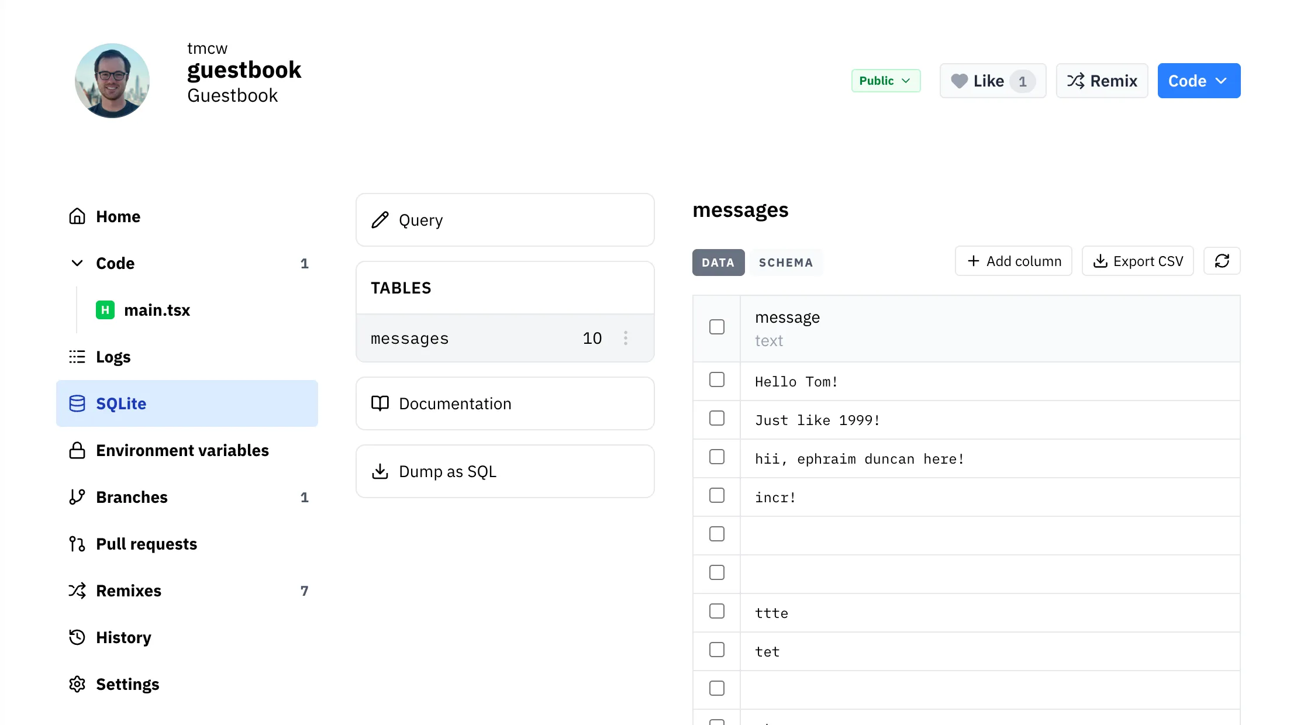Refresh the messages table data
Viewport: 1297px width, 725px height.
(1222, 261)
